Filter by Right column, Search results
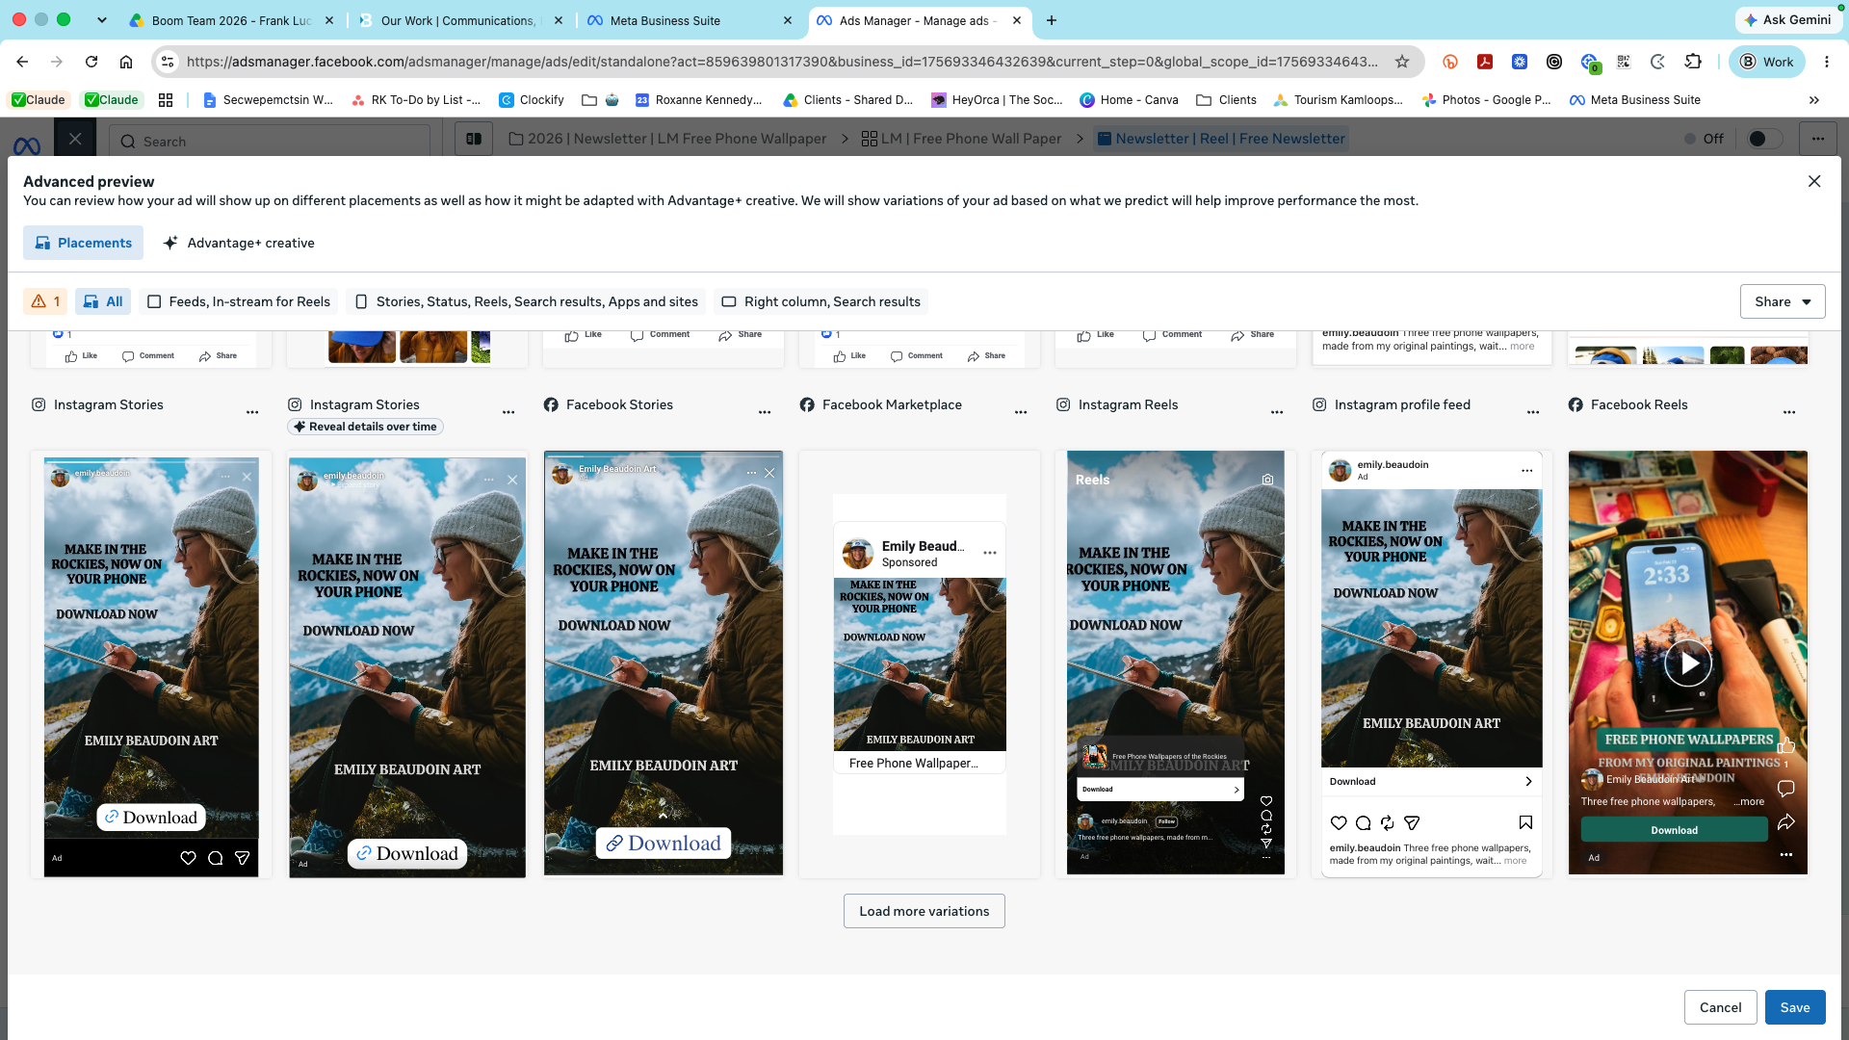The height and width of the screenshot is (1040, 1849). 820,301
